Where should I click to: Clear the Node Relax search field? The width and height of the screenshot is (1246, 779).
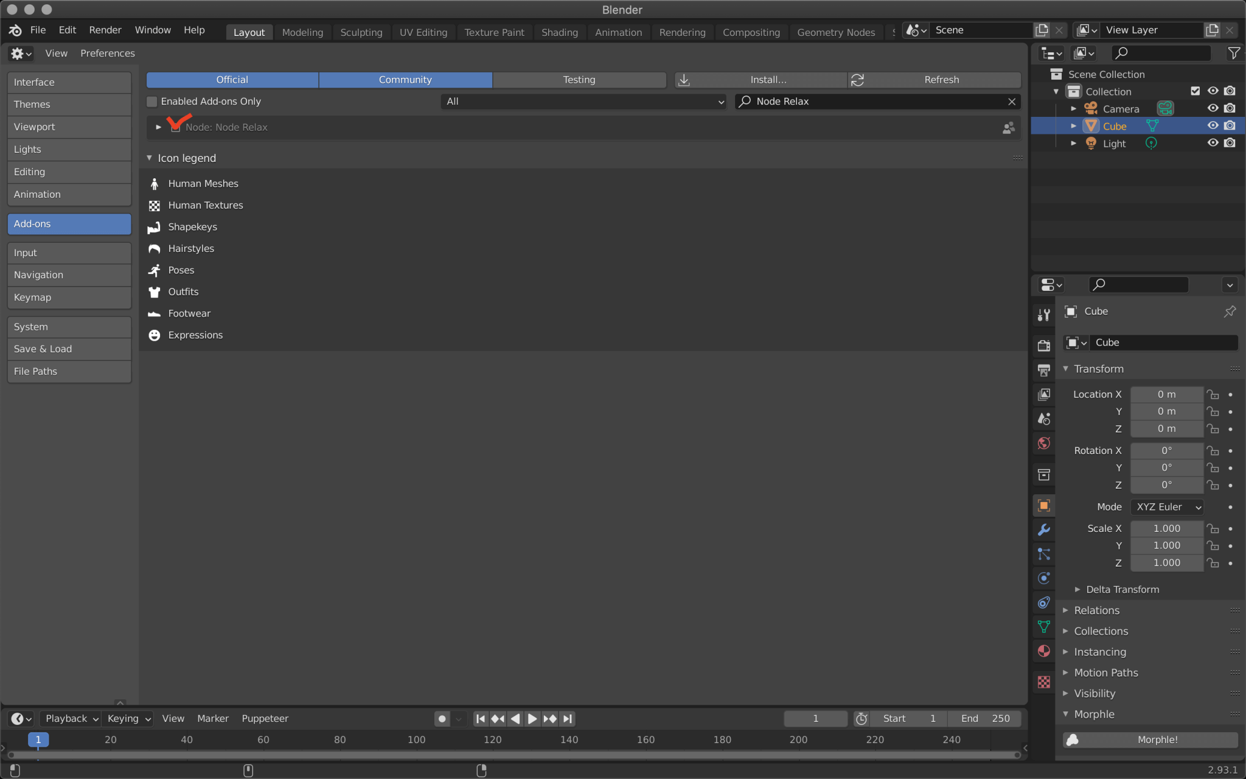pos(1012,102)
